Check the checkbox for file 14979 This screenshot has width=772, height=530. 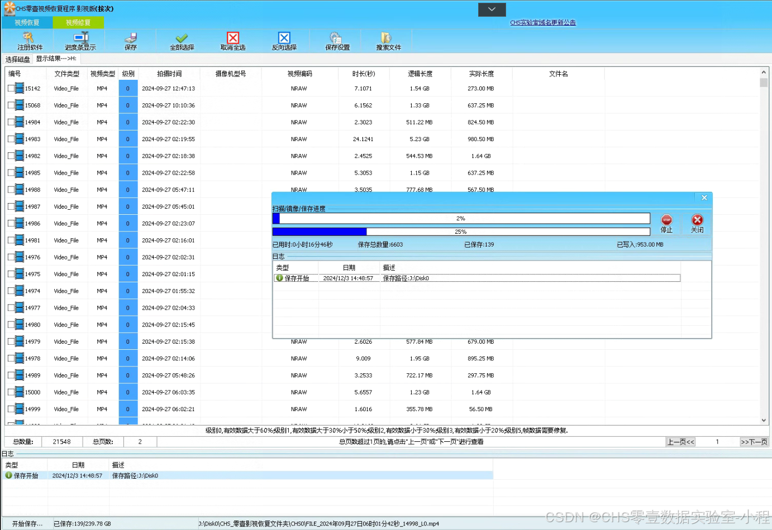(11, 341)
